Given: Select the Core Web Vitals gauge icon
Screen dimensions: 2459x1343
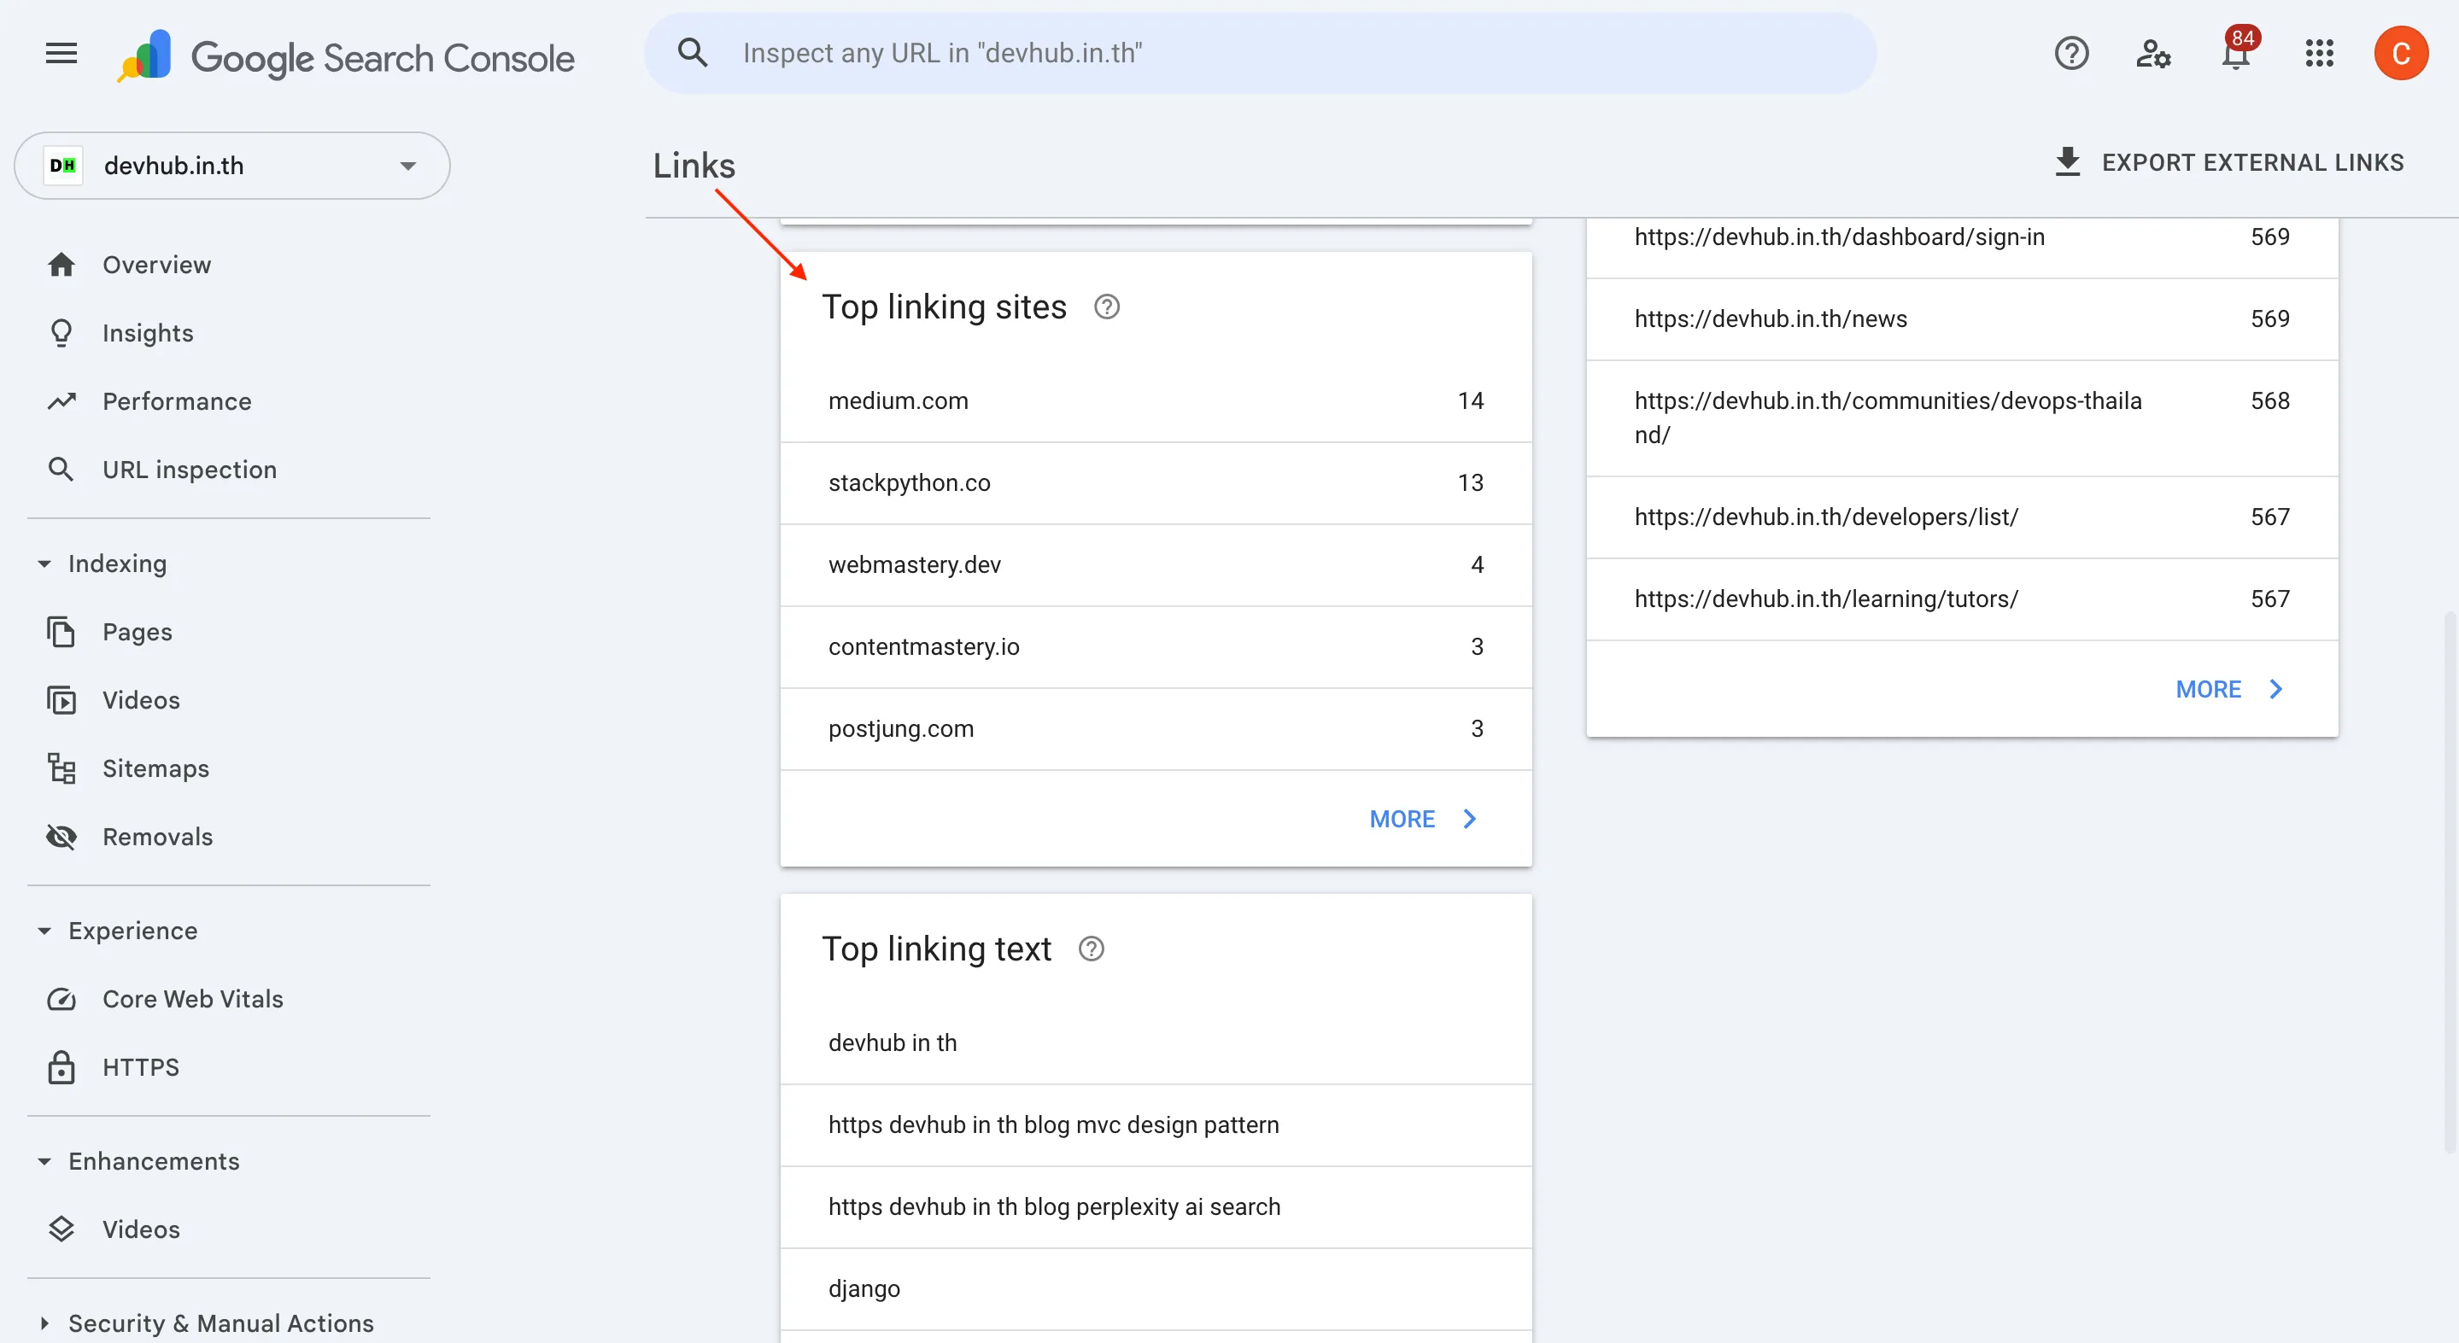Looking at the screenshot, I should [x=61, y=1000].
